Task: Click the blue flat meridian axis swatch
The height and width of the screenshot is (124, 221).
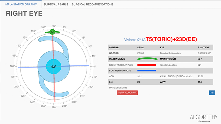Action: [x=147, y=71]
